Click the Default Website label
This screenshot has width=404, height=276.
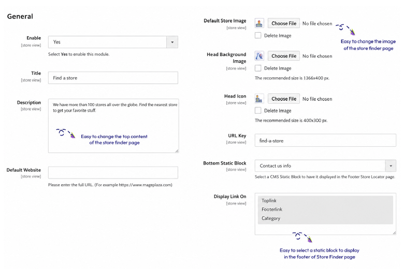point(24,170)
